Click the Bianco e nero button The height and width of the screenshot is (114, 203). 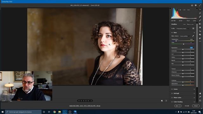[x=190, y=24]
